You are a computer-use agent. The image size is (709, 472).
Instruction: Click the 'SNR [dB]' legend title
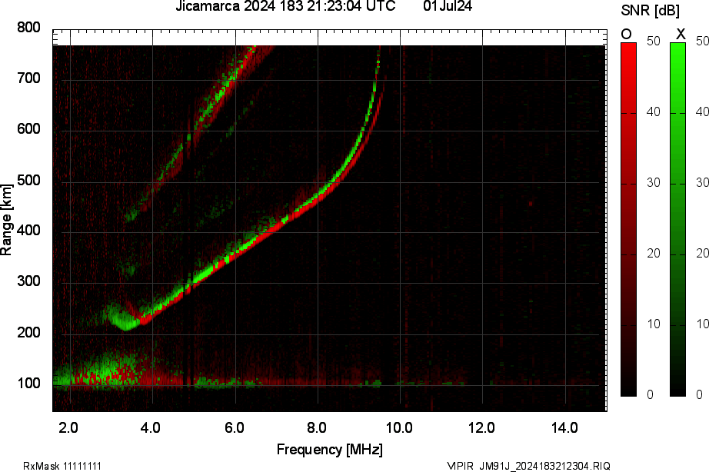650,10
